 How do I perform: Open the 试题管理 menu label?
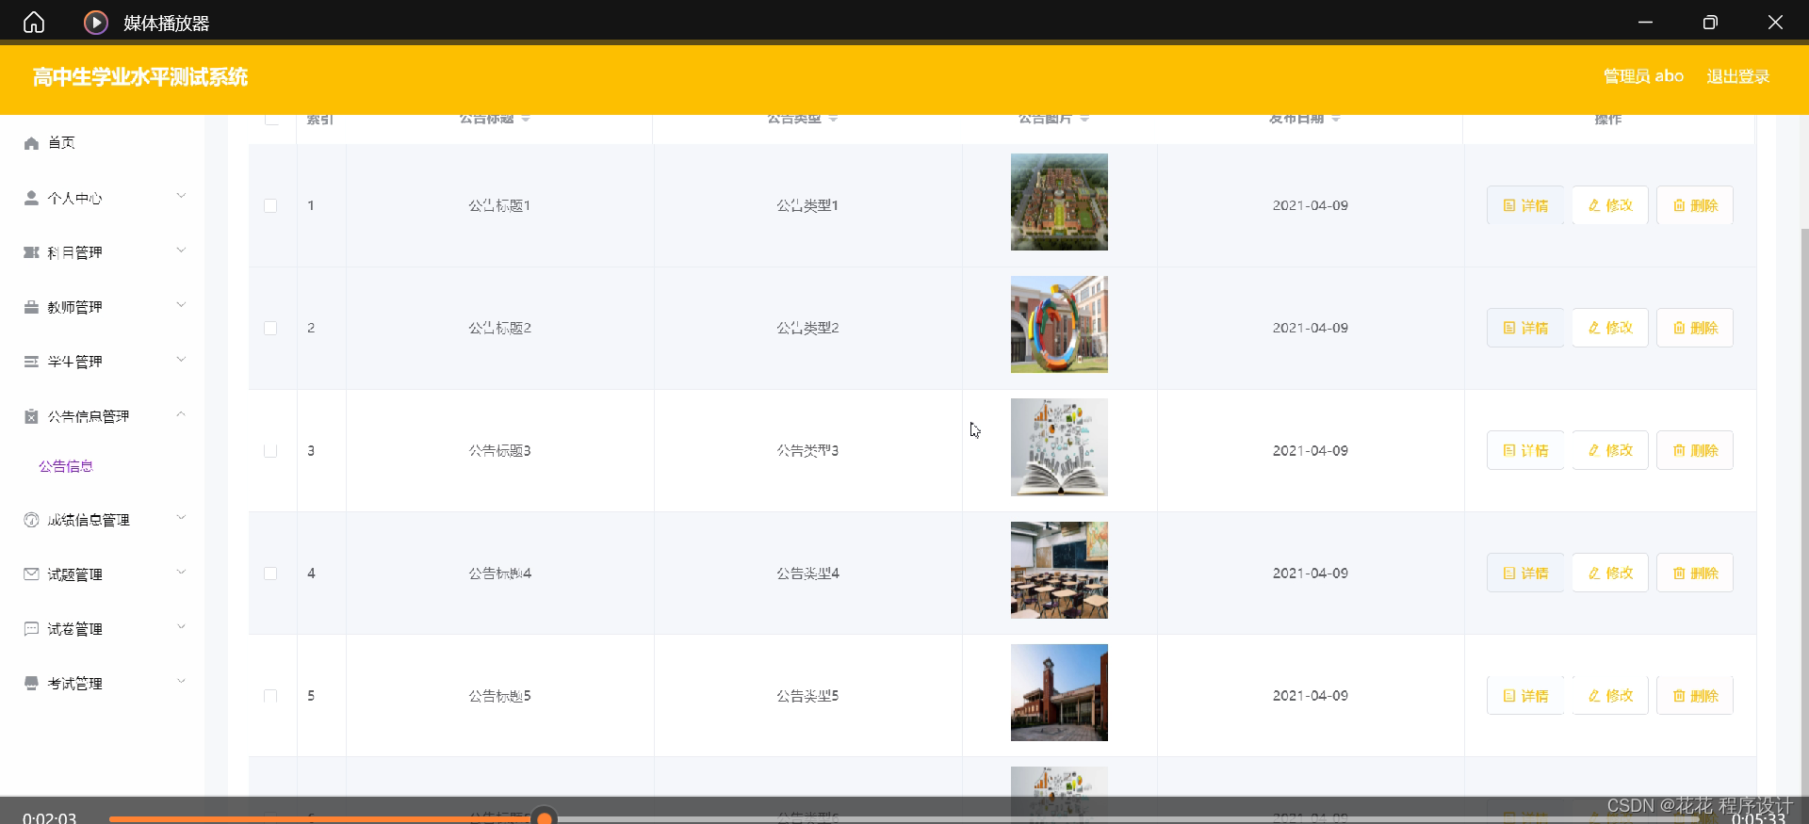click(x=75, y=574)
